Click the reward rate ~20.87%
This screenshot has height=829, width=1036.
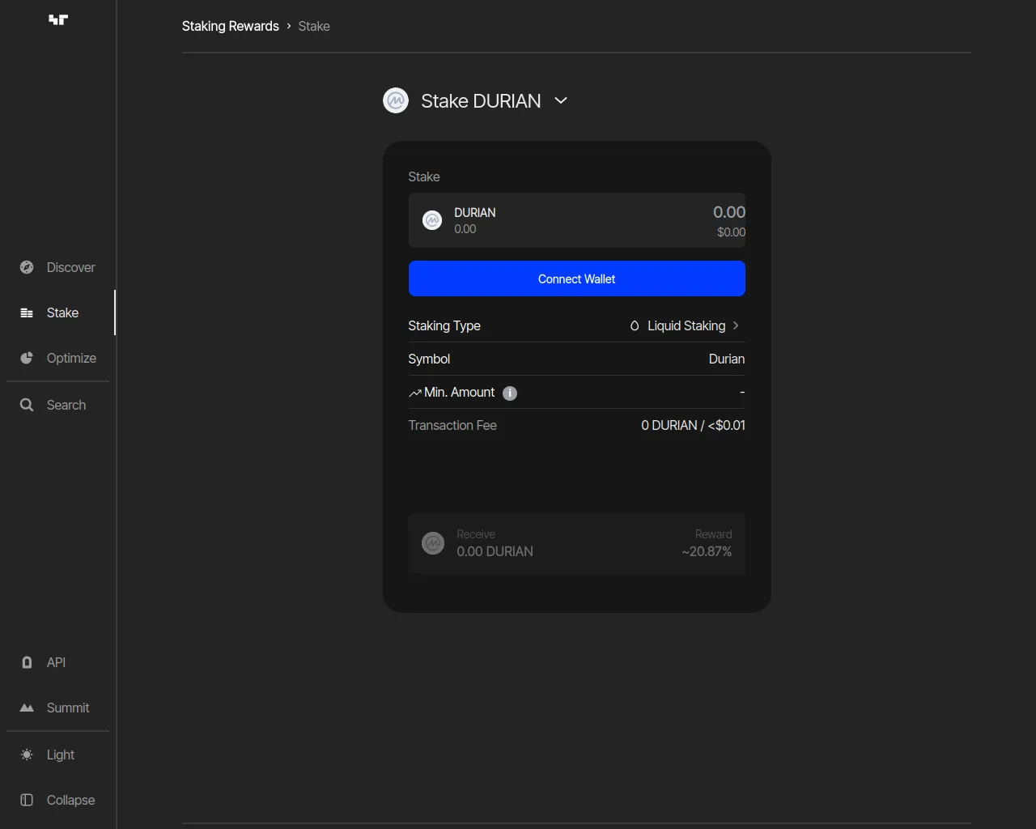click(707, 551)
